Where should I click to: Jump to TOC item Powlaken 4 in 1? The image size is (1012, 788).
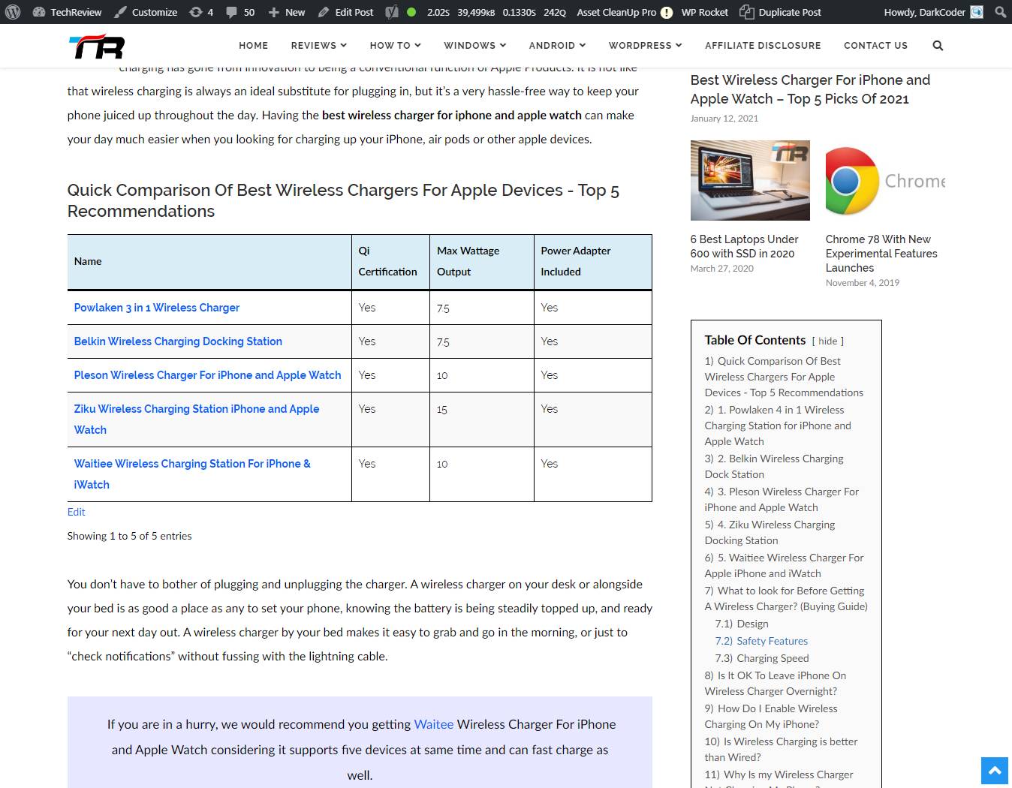778,426
